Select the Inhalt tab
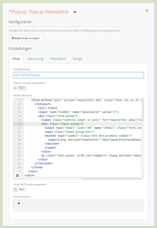 [16, 59]
